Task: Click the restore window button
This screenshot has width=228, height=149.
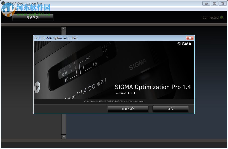Action: [214, 3]
